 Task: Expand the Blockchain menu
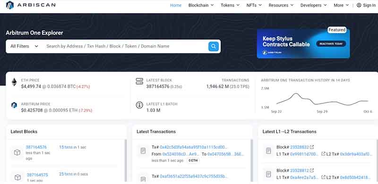pos(201,5)
